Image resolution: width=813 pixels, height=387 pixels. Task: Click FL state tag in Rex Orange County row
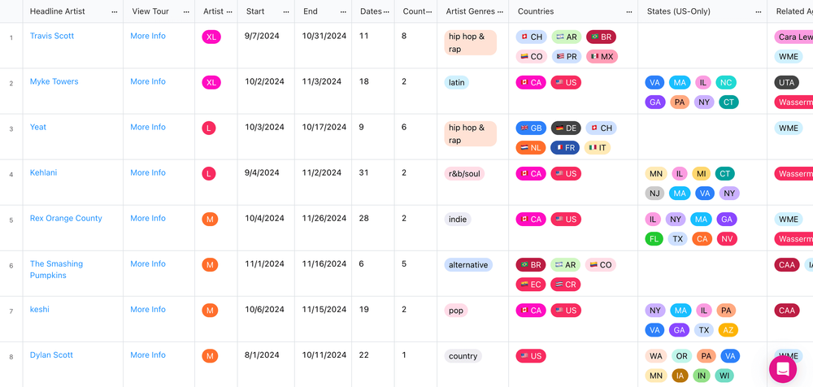[654, 239]
